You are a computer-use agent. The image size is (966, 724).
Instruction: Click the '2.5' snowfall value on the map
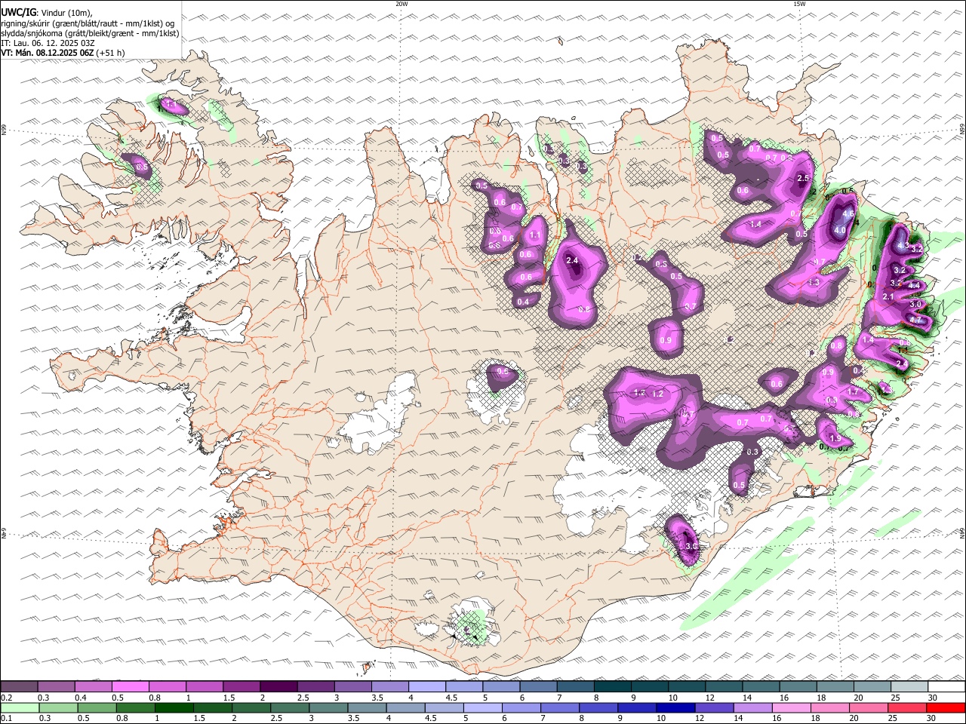point(803,179)
